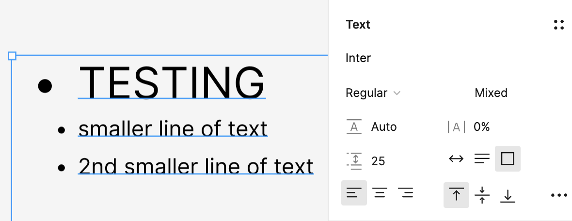
Task: Click the TESTING text on canvas
Action: tap(172, 82)
